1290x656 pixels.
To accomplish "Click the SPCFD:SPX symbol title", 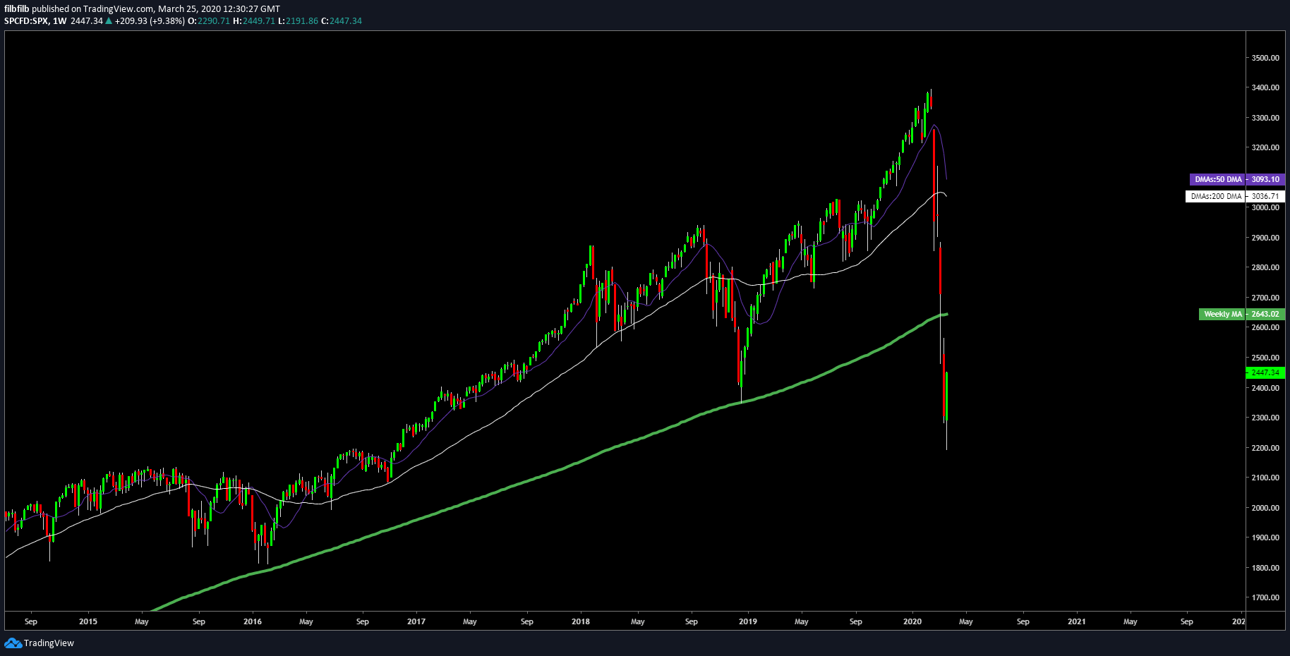I will click(x=26, y=20).
